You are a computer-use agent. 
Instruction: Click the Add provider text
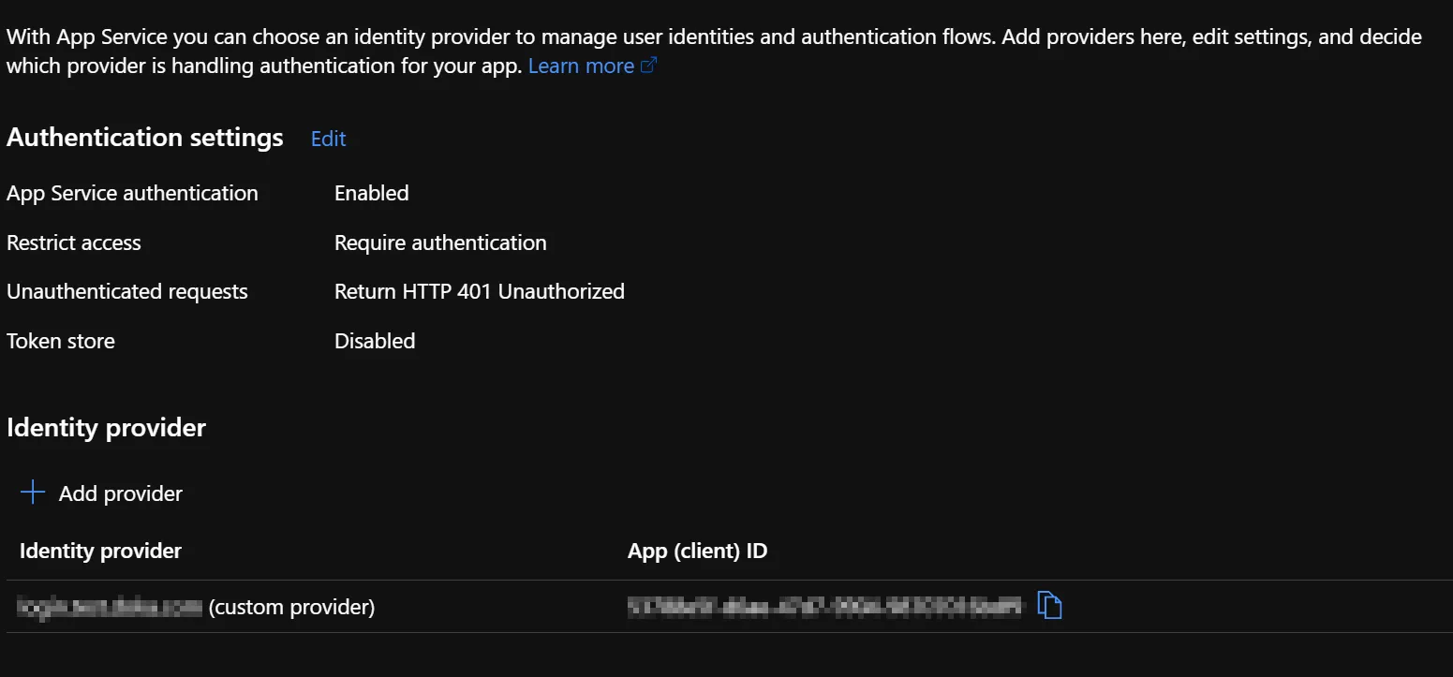pyautogui.click(x=120, y=493)
